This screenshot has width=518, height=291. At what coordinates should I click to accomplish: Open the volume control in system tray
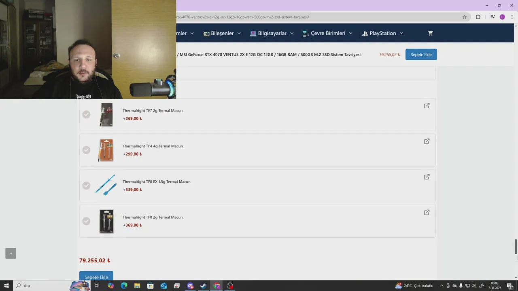tap(474, 286)
